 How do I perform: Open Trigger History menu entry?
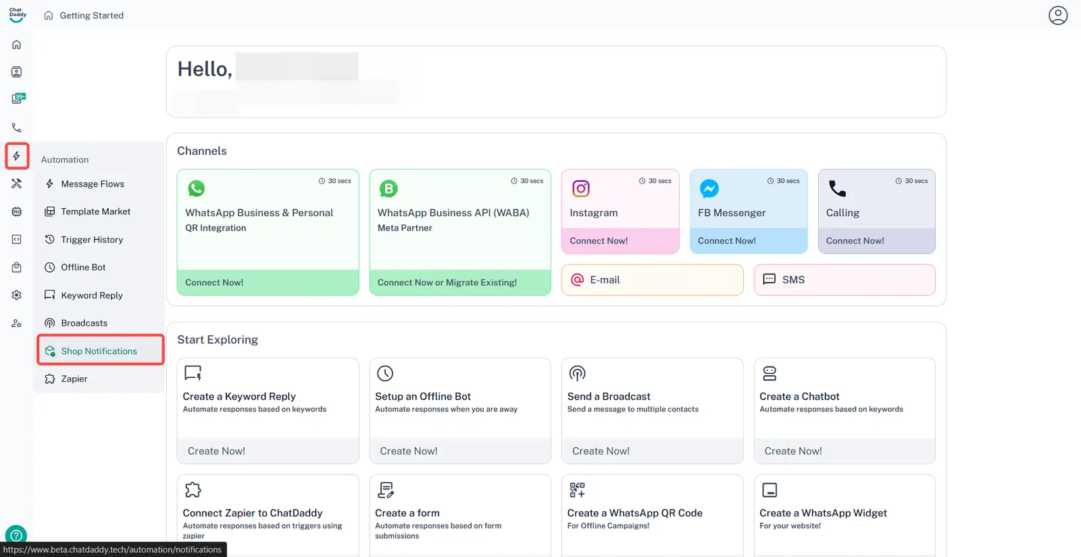tap(92, 240)
